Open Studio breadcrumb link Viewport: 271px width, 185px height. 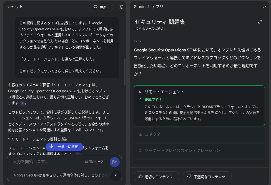click(139, 7)
